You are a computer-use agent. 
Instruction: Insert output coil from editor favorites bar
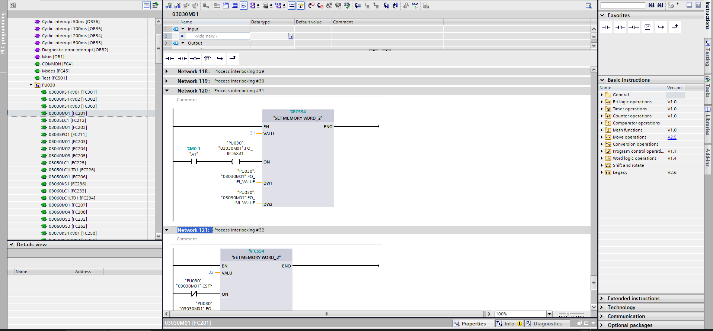[195, 59]
